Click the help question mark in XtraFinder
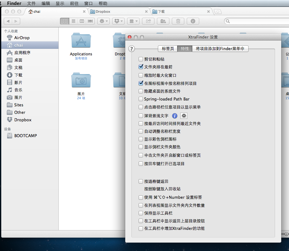The height and width of the screenshot is (251, 289). pos(131,49)
